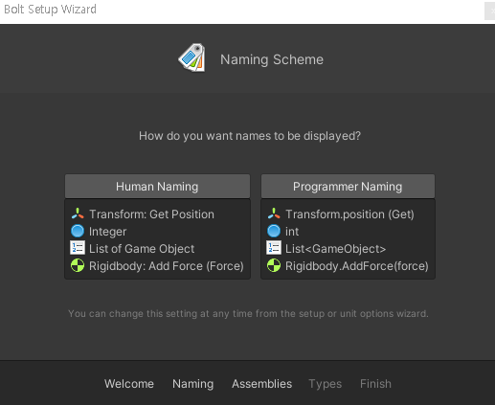
Task: Click list icon beside 'List<GameObject>'
Action: pos(274,248)
